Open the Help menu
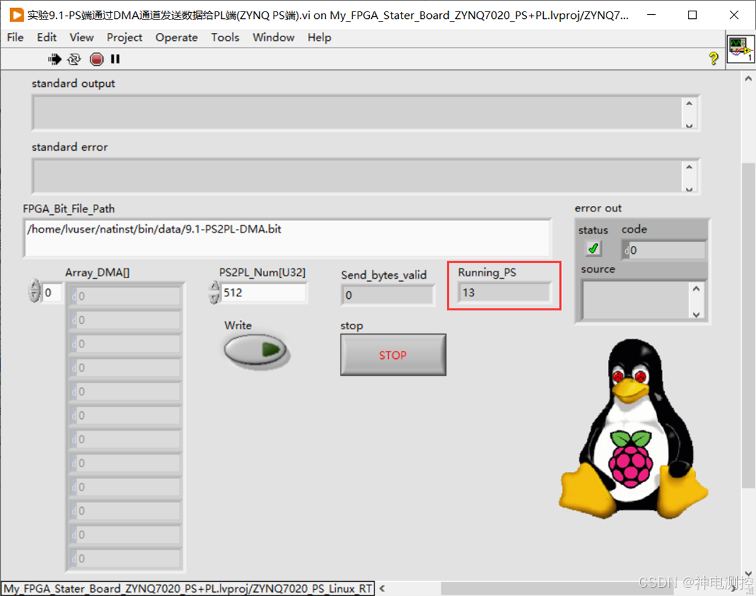This screenshot has width=756, height=596. tap(319, 38)
